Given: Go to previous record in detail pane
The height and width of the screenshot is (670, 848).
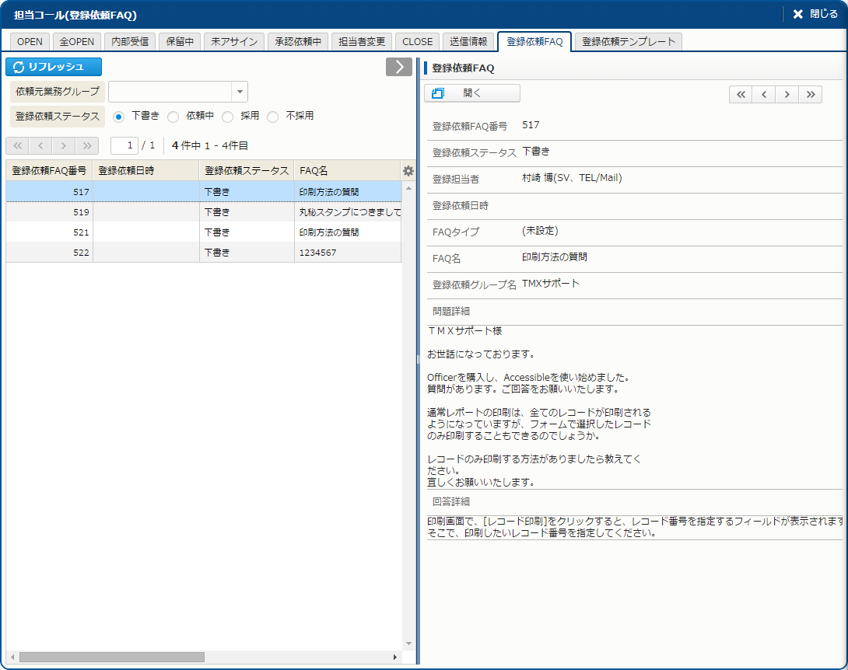Looking at the screenshot, I should (764, 94).
